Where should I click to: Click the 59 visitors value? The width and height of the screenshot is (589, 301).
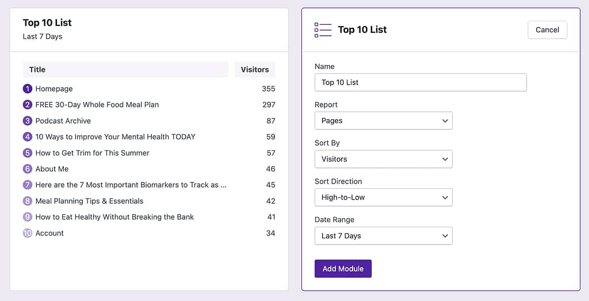[271, 137]
